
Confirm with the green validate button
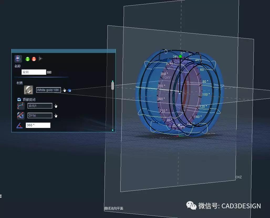pyautogui.click(x=28, y=59)
